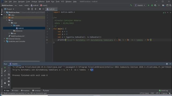The height and width of the screenshot is (96, 172).
Task: Click the locate target icon in Project panel
Action: click(x=28, y=9)
